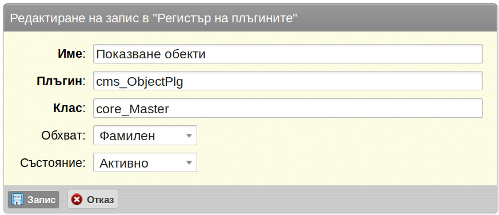Select the Клас field containing core_Master

(x=288, y=108)
